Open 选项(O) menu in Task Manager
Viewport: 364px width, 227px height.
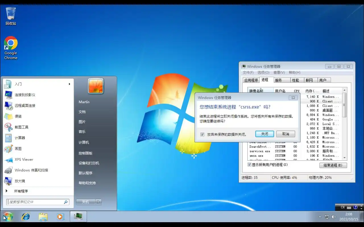pos(263,73)
